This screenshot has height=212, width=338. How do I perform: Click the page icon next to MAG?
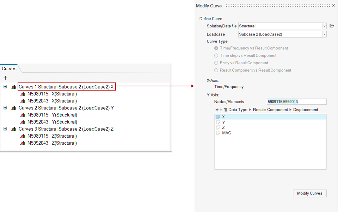[218, 133]
